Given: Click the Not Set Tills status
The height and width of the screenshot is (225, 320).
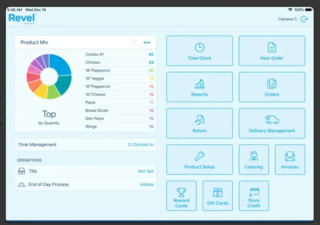Looking at the screenshot, I should [x=146, y=171].
